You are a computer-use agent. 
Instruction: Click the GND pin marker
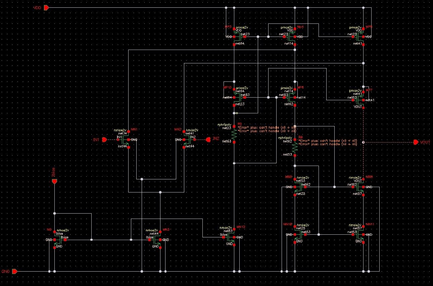pyautogui.click(x=15, y=271)
